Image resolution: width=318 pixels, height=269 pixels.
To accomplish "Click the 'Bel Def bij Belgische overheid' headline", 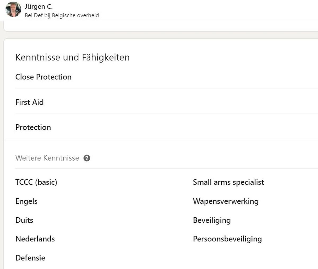I will pos(62,15).
